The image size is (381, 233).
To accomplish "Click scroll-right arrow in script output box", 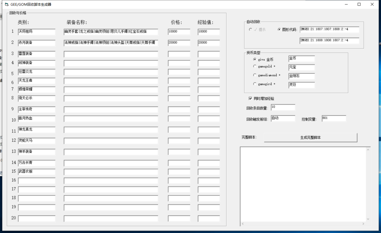I will (364, 224).
